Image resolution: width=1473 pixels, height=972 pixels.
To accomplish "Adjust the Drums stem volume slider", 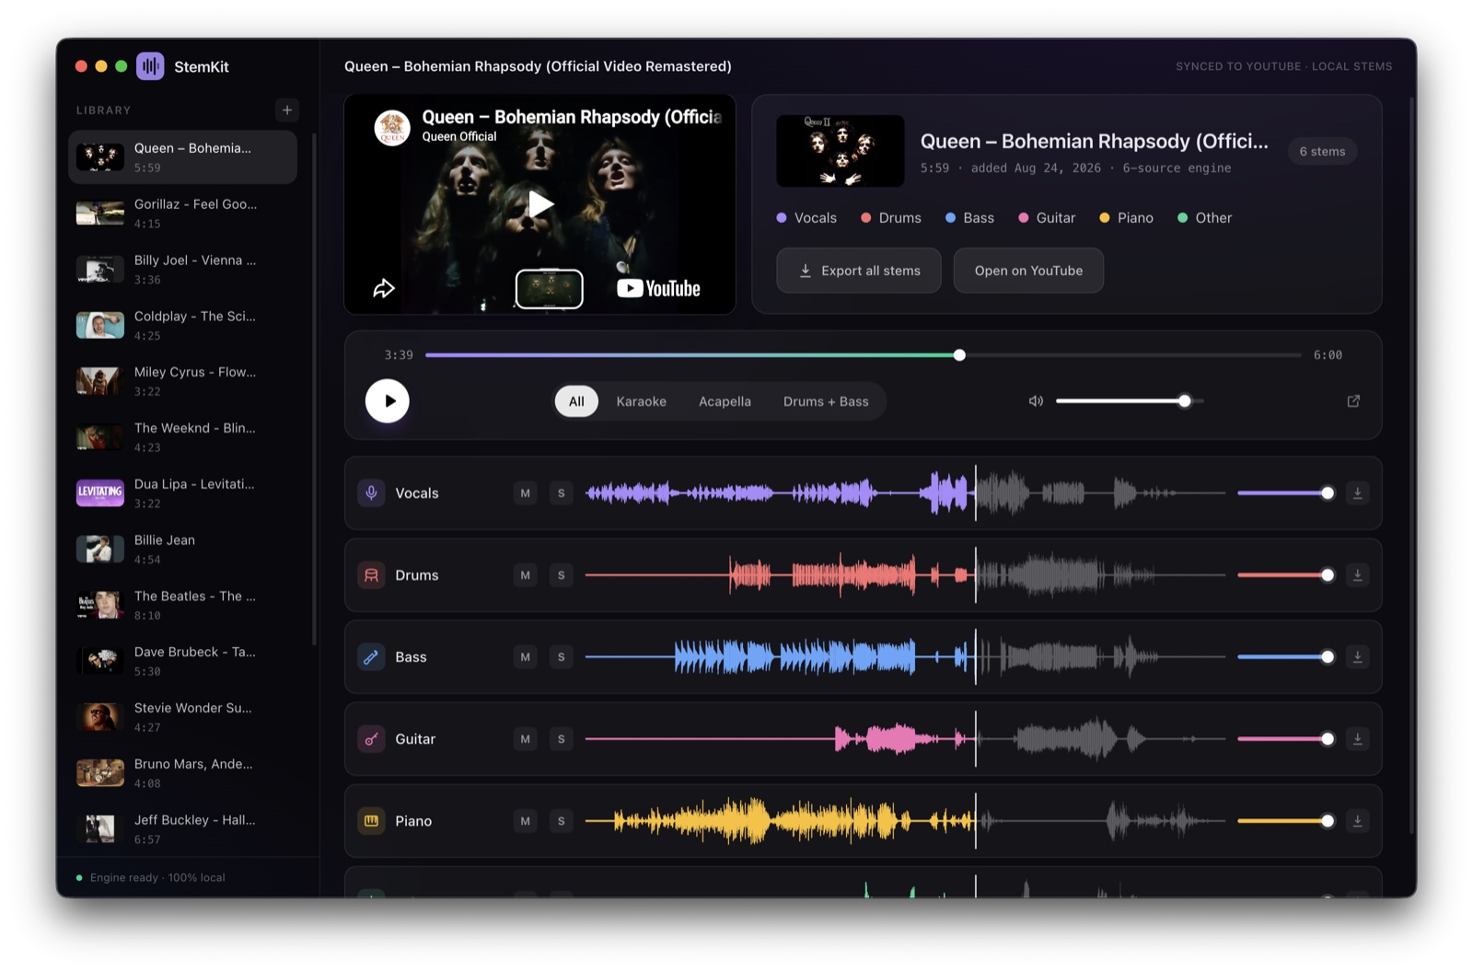I will tap(1285, 575).
